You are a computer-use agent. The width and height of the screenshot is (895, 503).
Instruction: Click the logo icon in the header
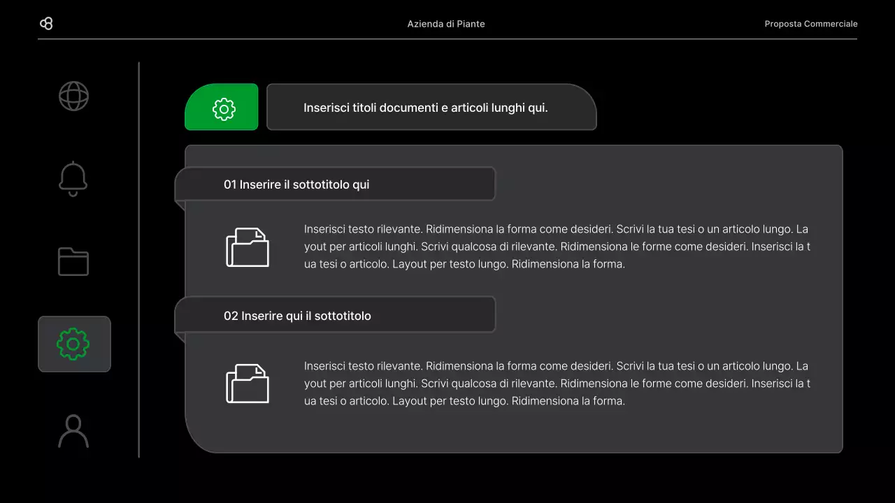pos(46,24)
